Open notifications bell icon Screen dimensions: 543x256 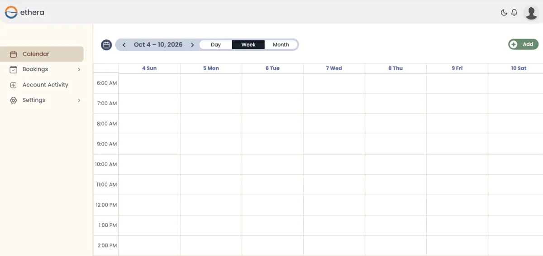pos(514,13)
